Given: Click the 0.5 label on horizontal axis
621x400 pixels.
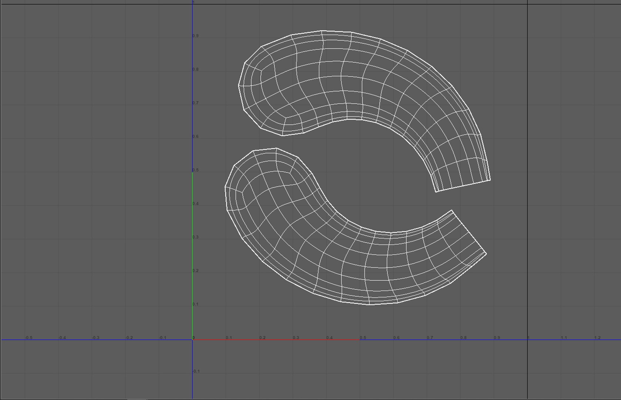Looking at the screenshot, I should 363,338.
